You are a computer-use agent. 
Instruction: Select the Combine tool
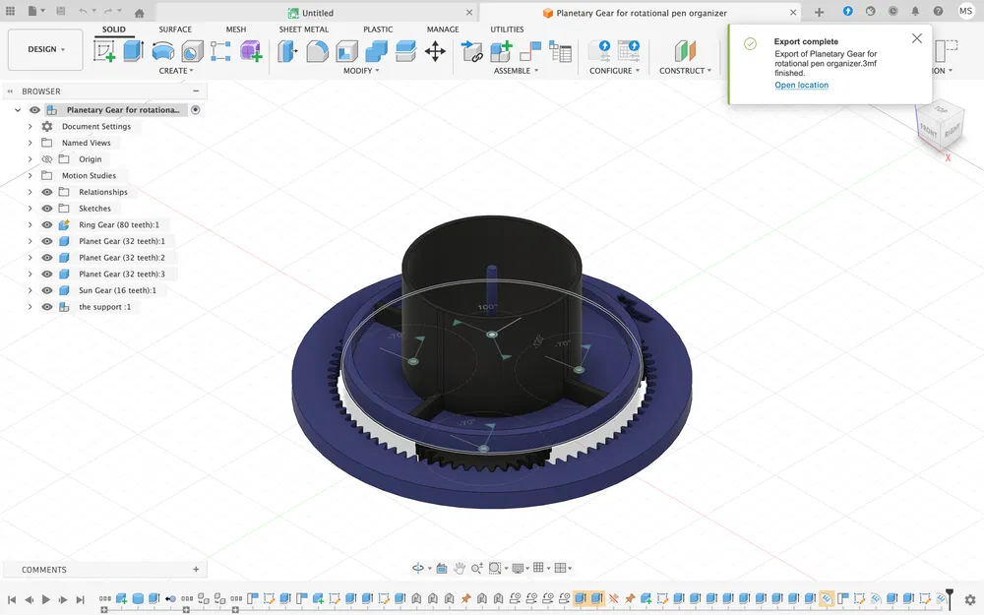pos(376,51)
